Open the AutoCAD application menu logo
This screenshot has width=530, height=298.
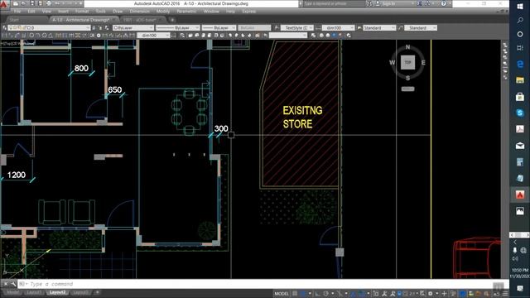[3, 4]
